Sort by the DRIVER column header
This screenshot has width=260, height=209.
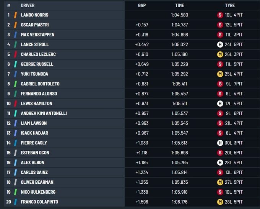coord(28,5)
